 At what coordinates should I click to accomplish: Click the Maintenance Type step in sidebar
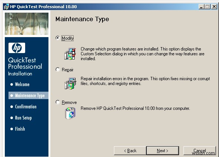point(28,95)
